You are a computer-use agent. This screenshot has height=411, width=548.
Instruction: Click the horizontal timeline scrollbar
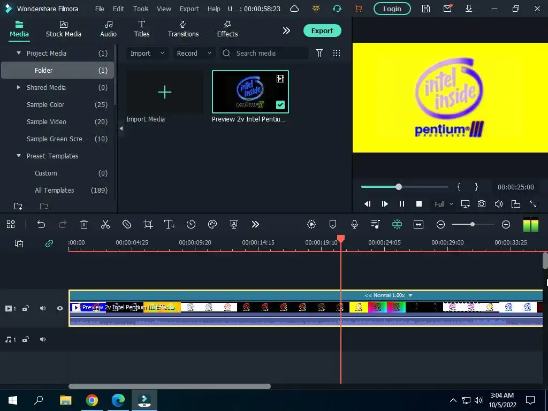pos(170,386)
